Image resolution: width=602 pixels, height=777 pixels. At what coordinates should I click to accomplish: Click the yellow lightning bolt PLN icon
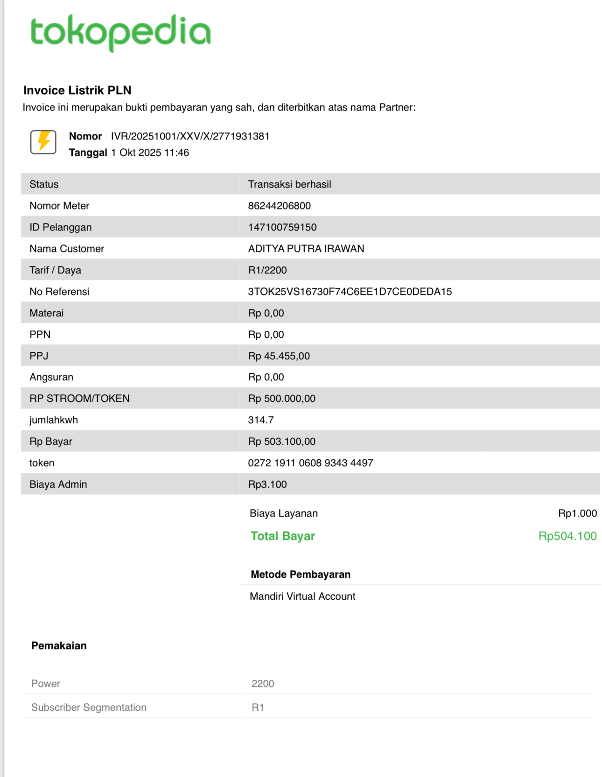click(43, 142)
